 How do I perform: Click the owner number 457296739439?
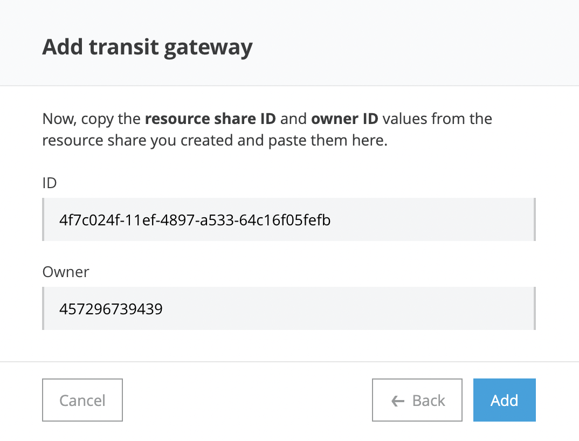(111, 309)
